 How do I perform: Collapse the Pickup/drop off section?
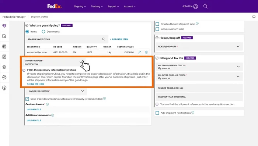(157, 38)
